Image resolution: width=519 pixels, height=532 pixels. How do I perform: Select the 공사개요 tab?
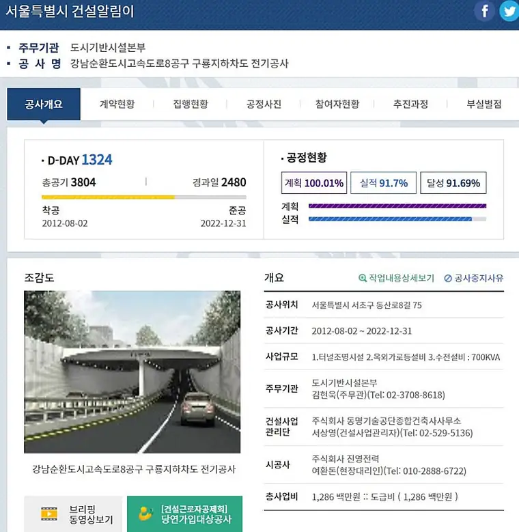[44, 104]
